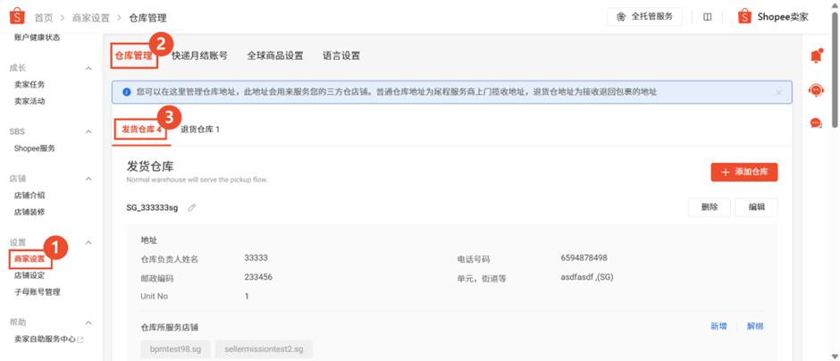Open 商家设置 in sidebar
This screenshot has width=840, height=361.
tap(30, 259)
